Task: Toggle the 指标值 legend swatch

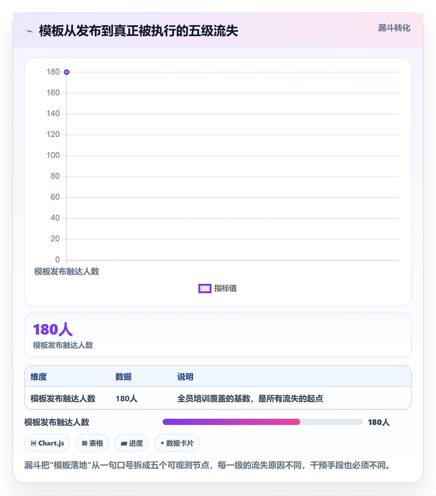Action: (x=205, y=289)
